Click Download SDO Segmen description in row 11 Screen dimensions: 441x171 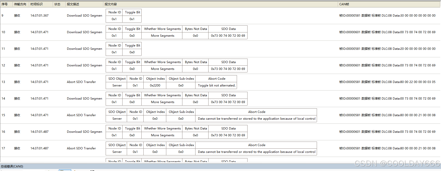85,49
